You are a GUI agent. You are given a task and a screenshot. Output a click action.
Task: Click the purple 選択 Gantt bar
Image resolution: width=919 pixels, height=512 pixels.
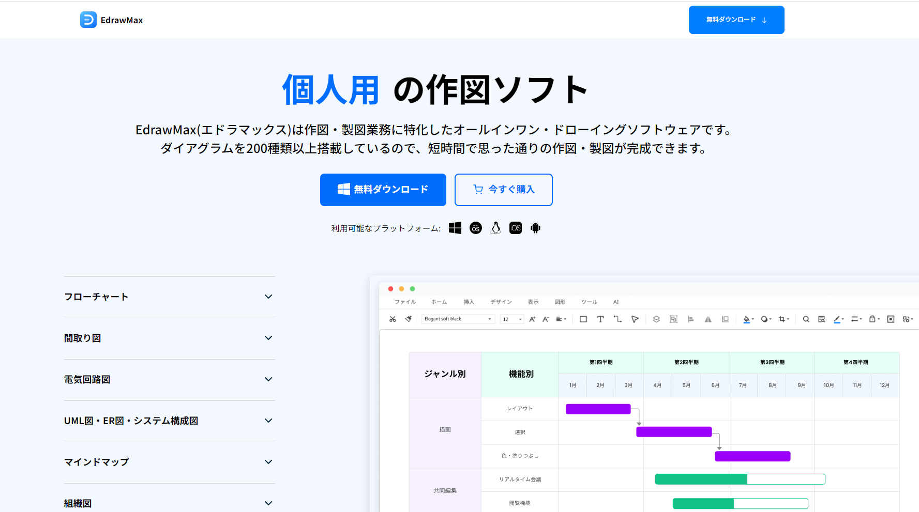[x=674, y=432]
